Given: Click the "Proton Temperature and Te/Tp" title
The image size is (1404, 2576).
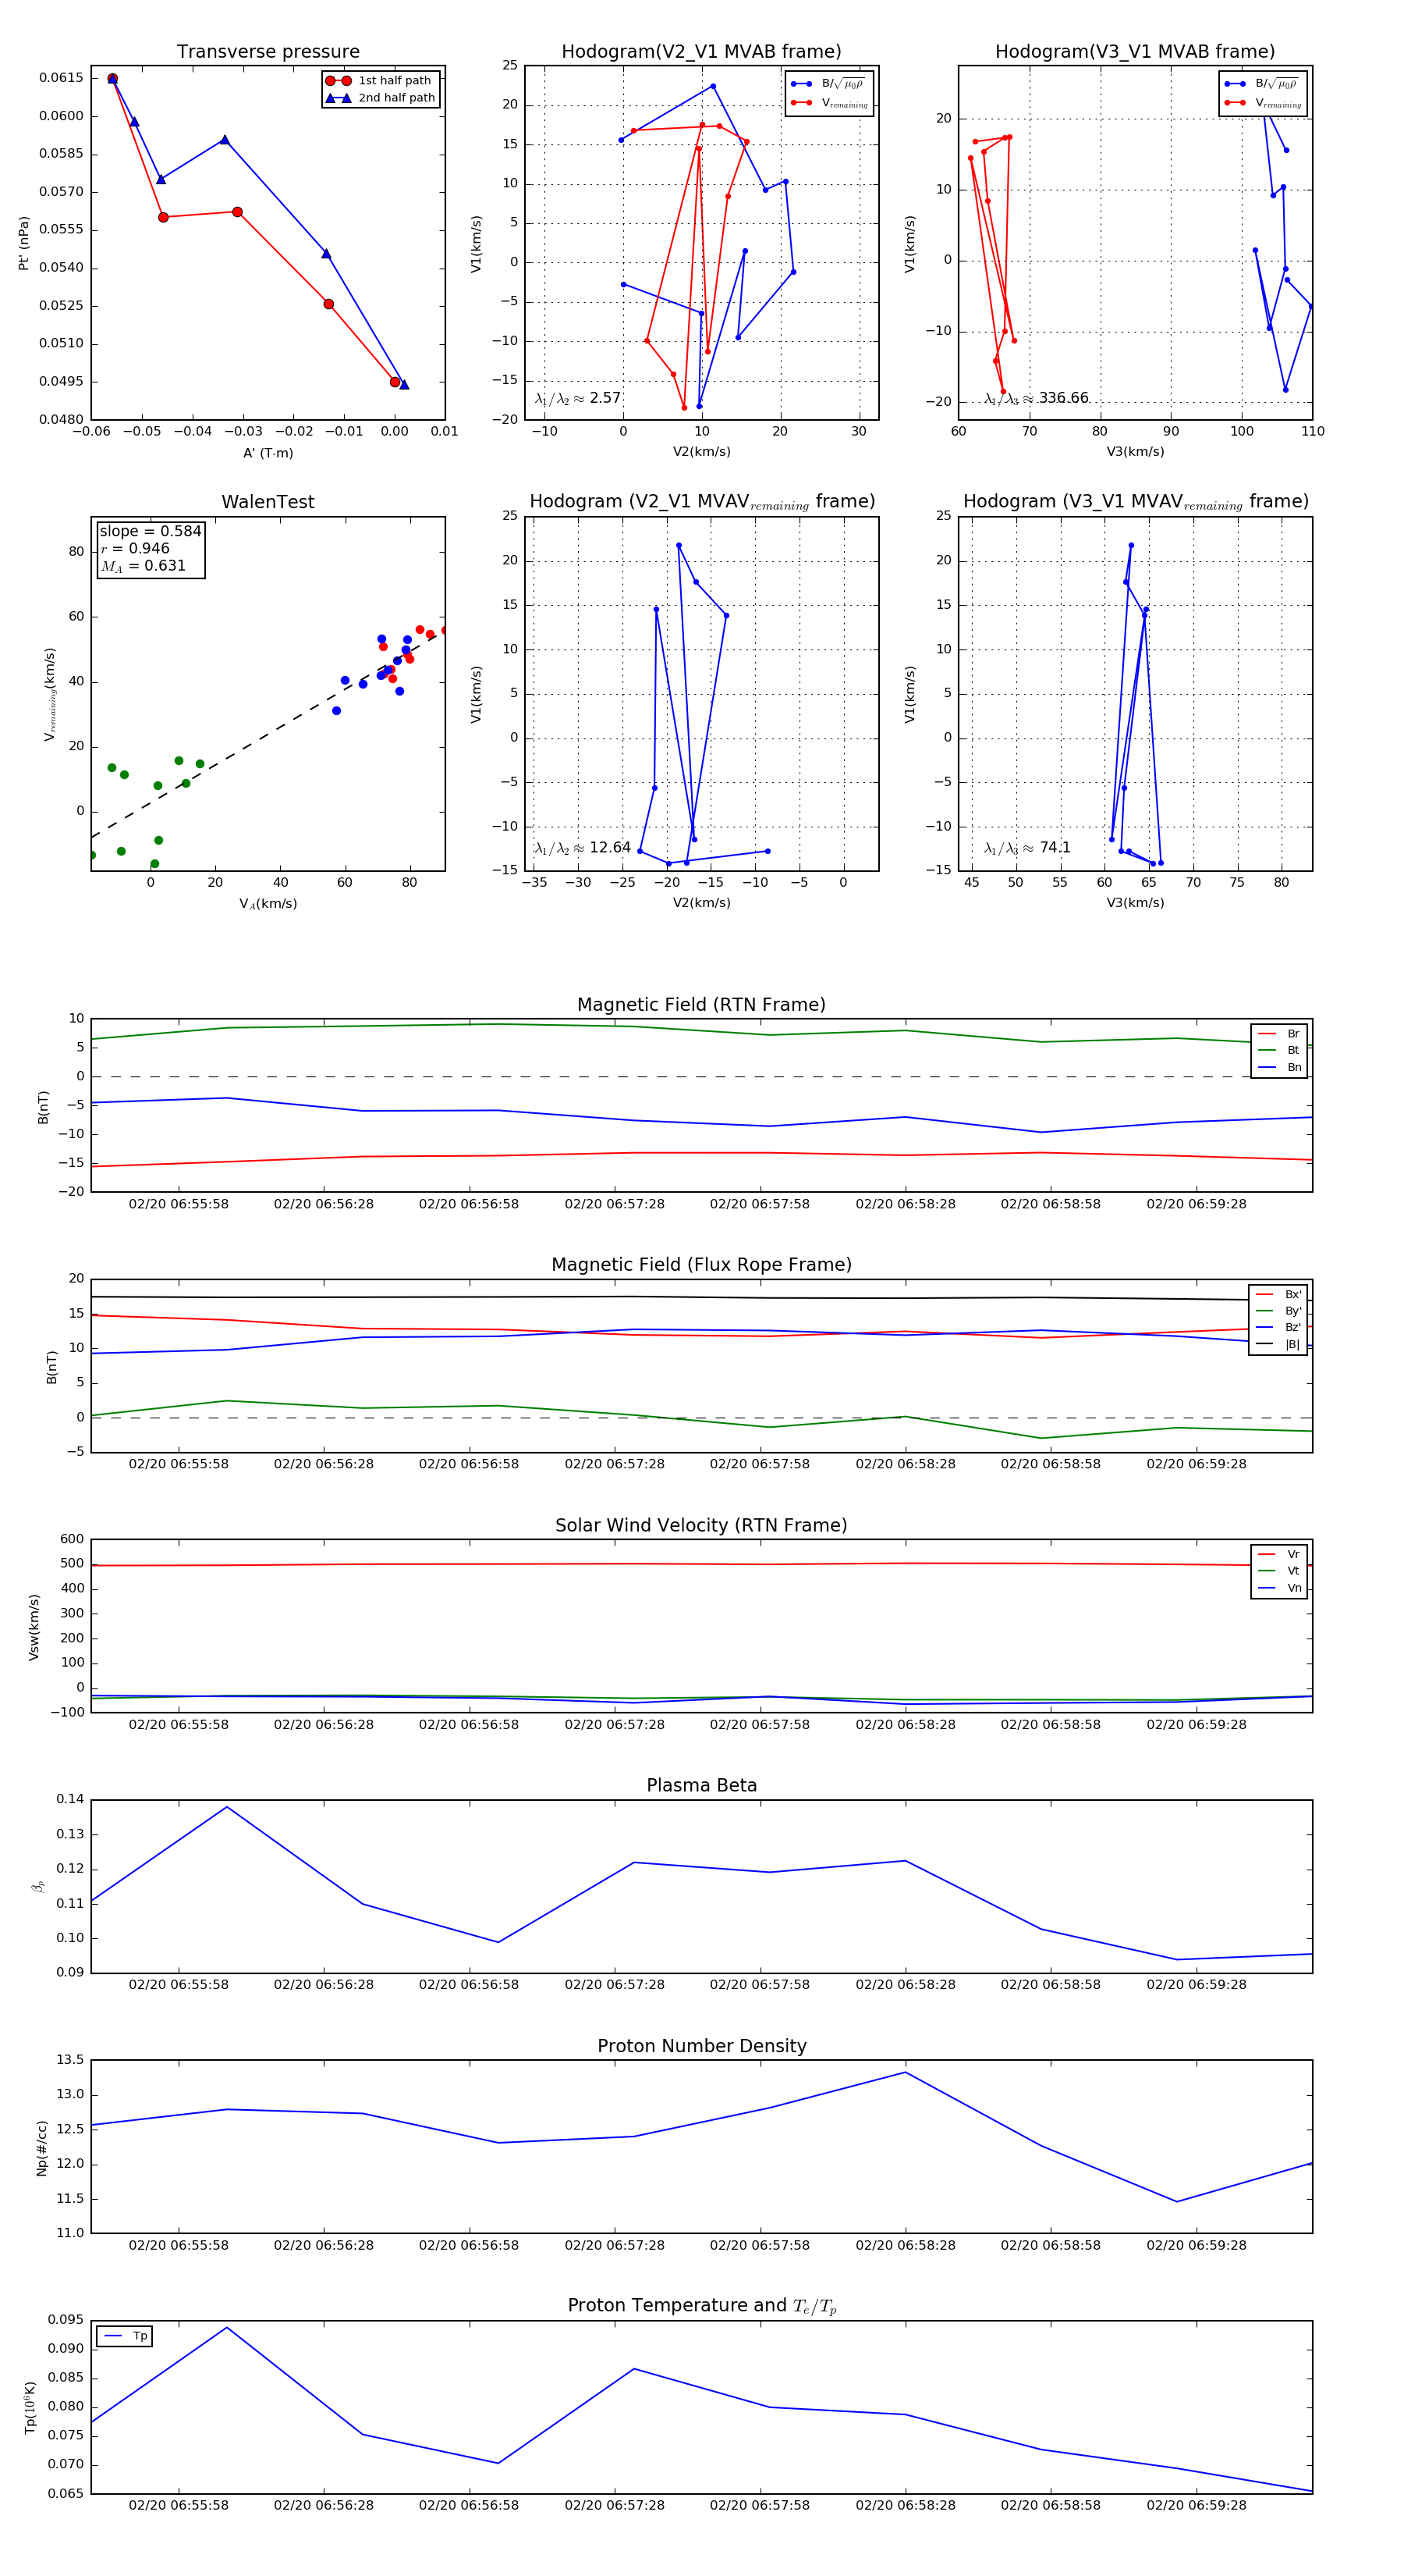Looking at the screenshot, I should [x=701, y=2306].
